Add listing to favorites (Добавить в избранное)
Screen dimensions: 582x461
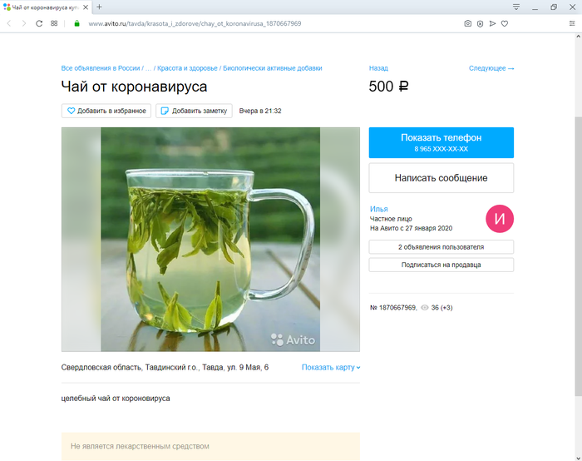pyautogui.click(x=106, y=111)
